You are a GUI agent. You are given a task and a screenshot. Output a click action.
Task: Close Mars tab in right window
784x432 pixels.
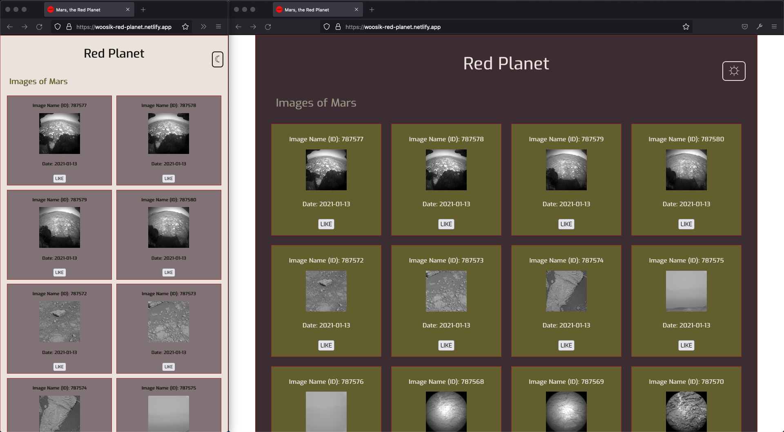(x=356, y=10)
